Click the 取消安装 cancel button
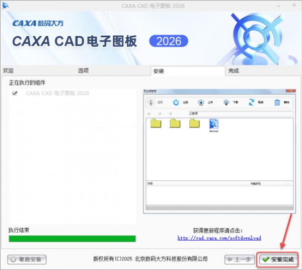 pos(27,259)
